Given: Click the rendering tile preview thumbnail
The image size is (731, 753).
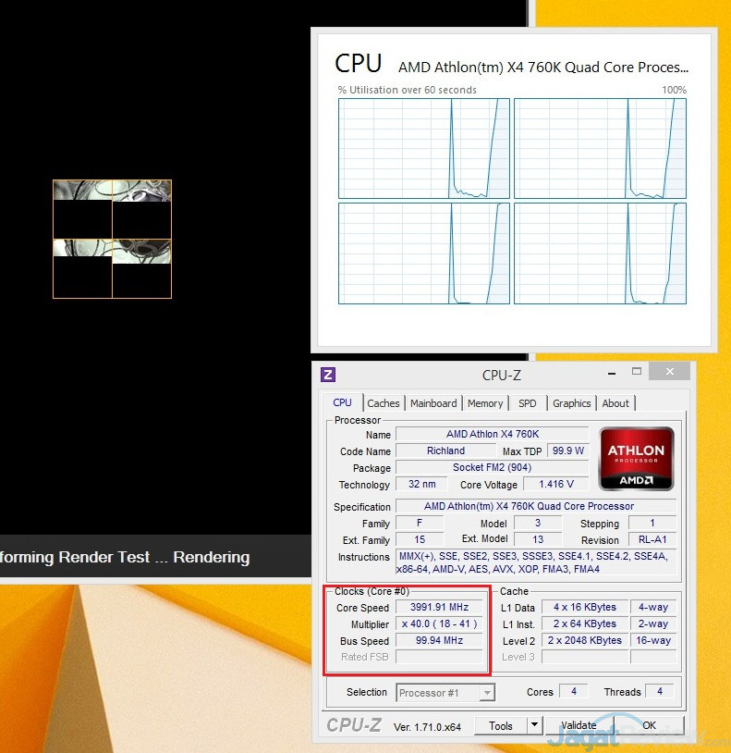Looking at the screenshot, I should (112, 239).
